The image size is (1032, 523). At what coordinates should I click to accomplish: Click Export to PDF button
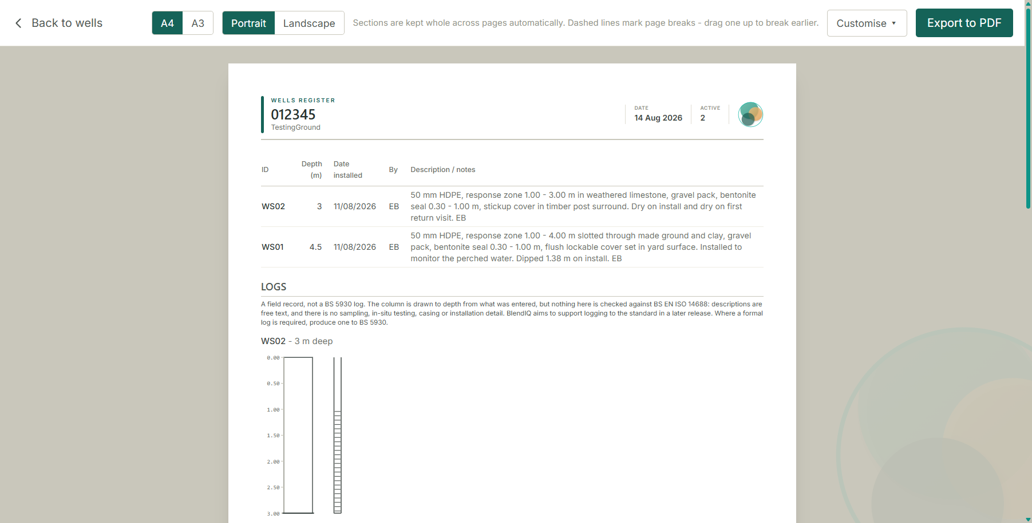(x=964, y=23)
